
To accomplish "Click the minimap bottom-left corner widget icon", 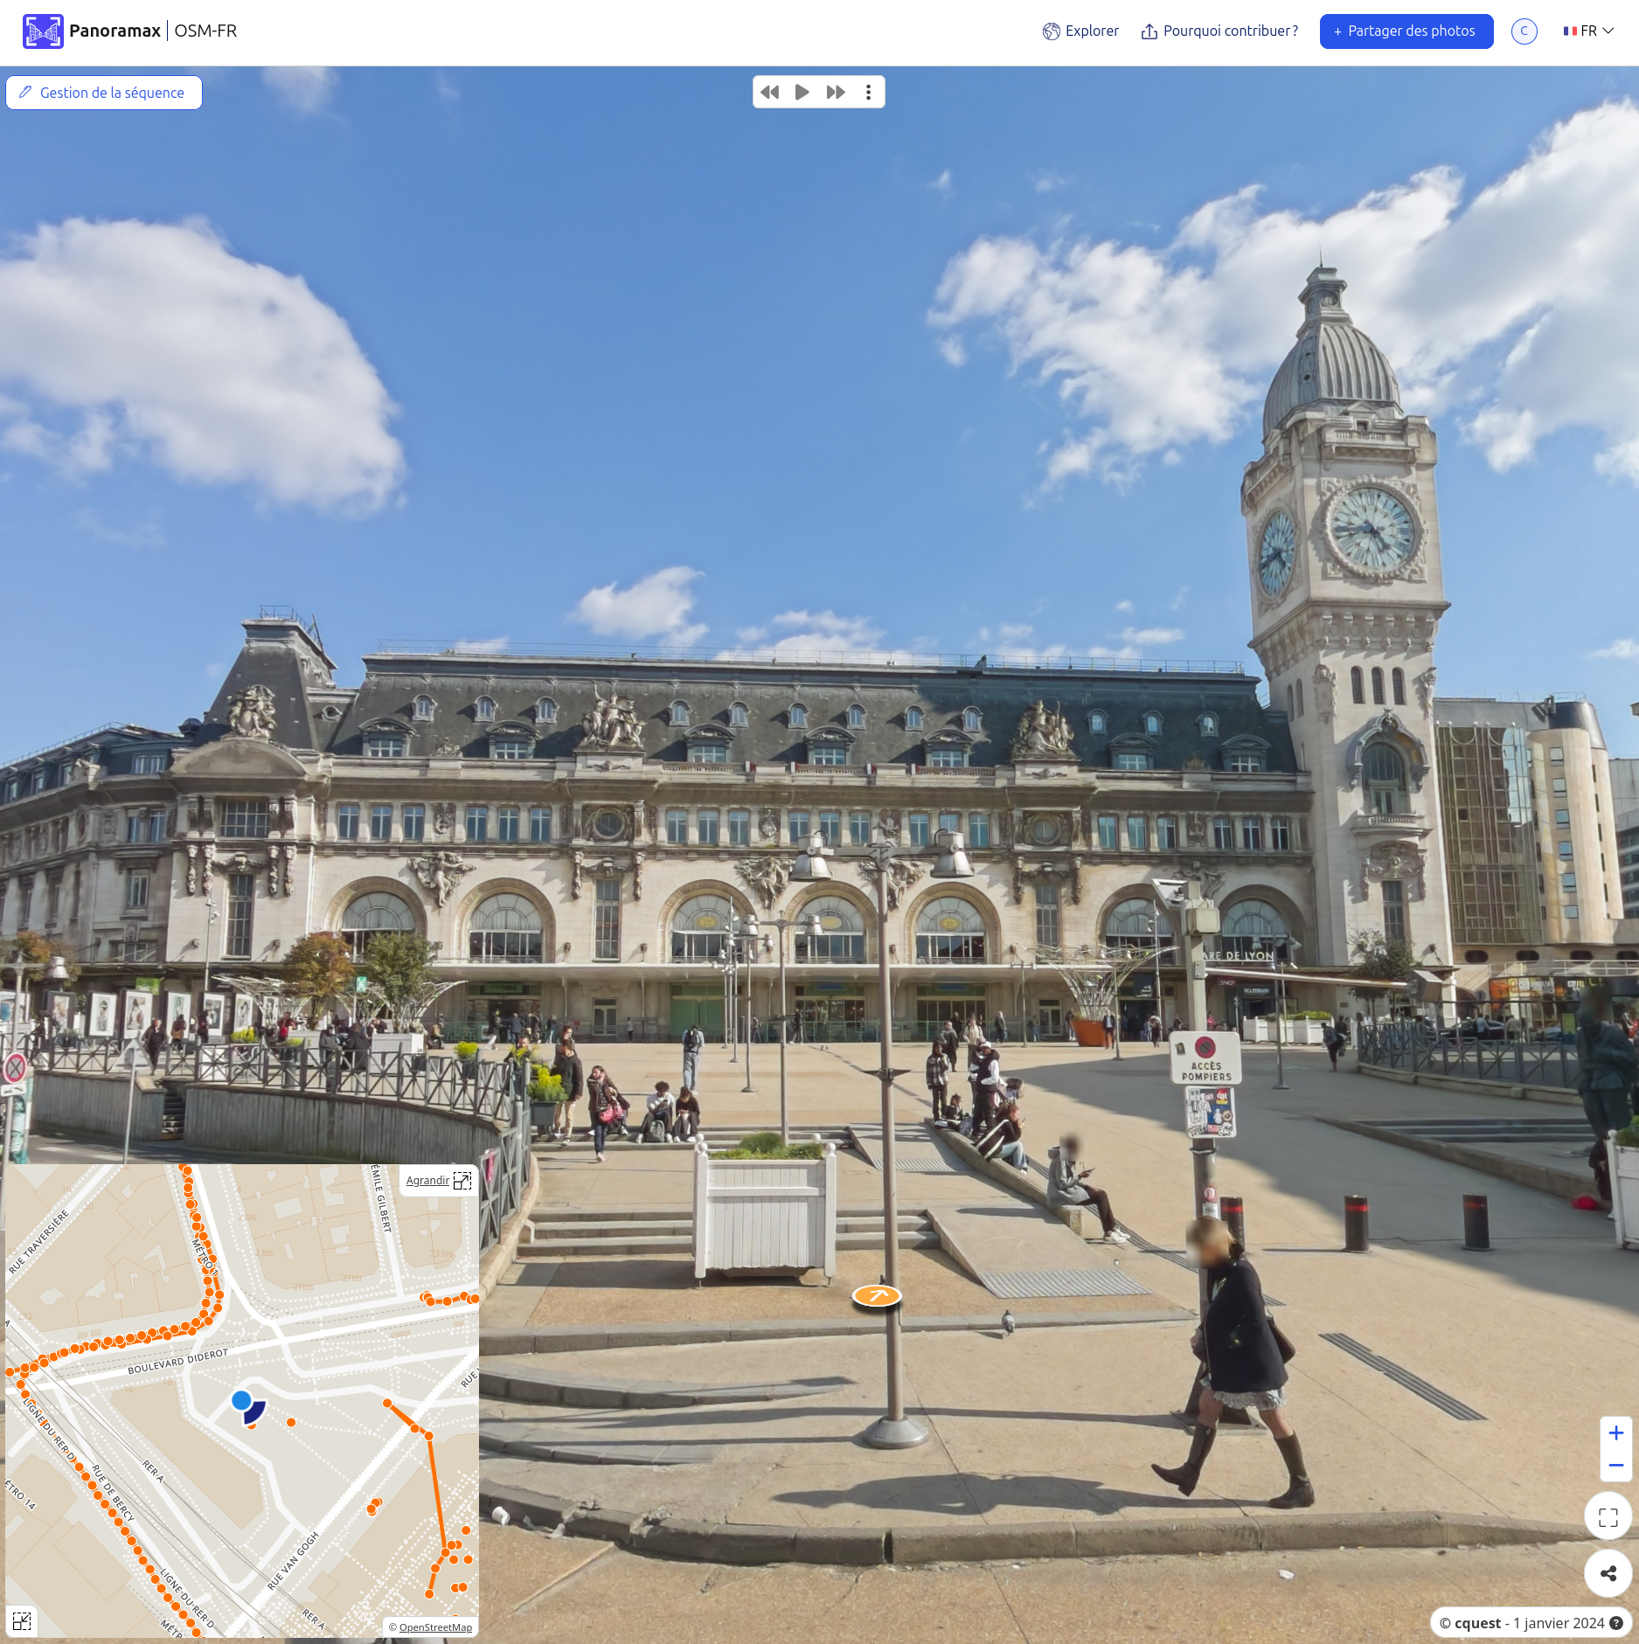I will (x=22, y=1621).
